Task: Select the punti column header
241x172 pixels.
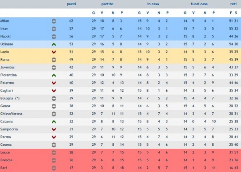Action: pos(71,4)
